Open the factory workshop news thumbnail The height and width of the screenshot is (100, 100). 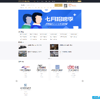tap(22, 54)
